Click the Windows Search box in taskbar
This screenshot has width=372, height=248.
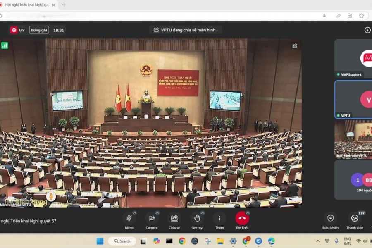[122, 241]
